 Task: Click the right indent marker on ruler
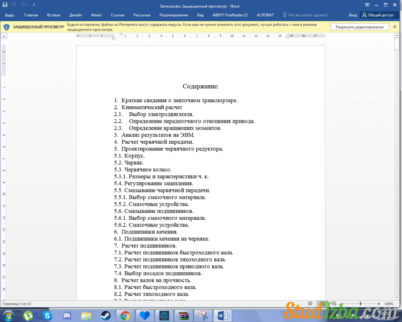(x=287, y=37)
